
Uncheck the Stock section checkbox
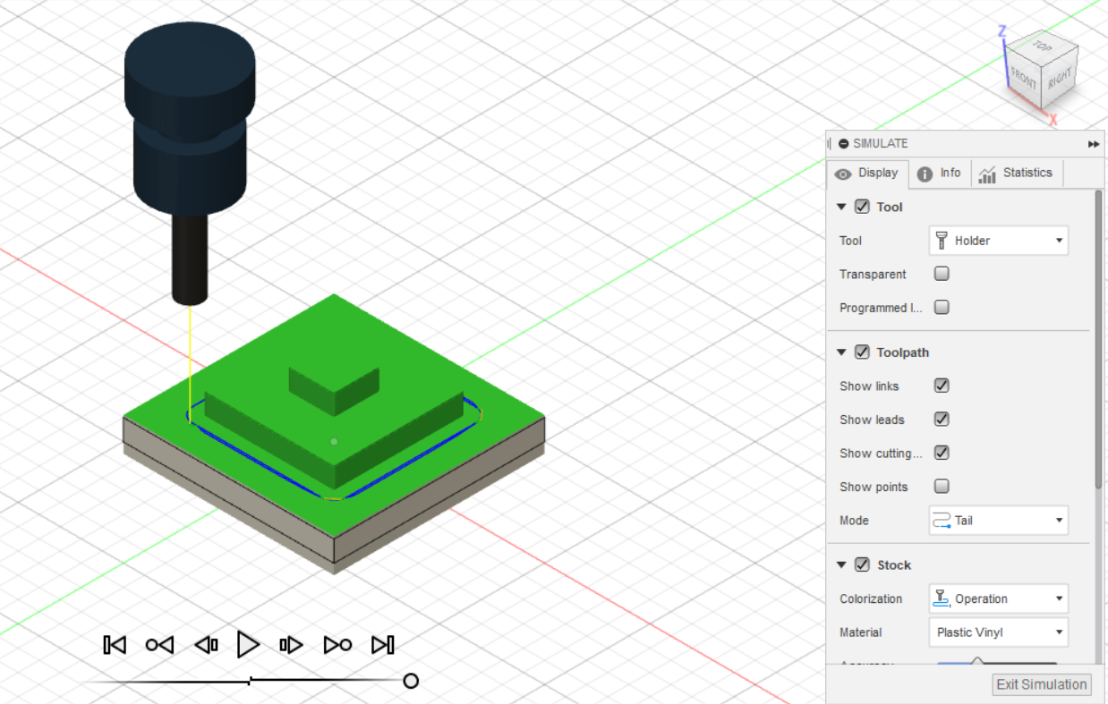tap(862, 565)
